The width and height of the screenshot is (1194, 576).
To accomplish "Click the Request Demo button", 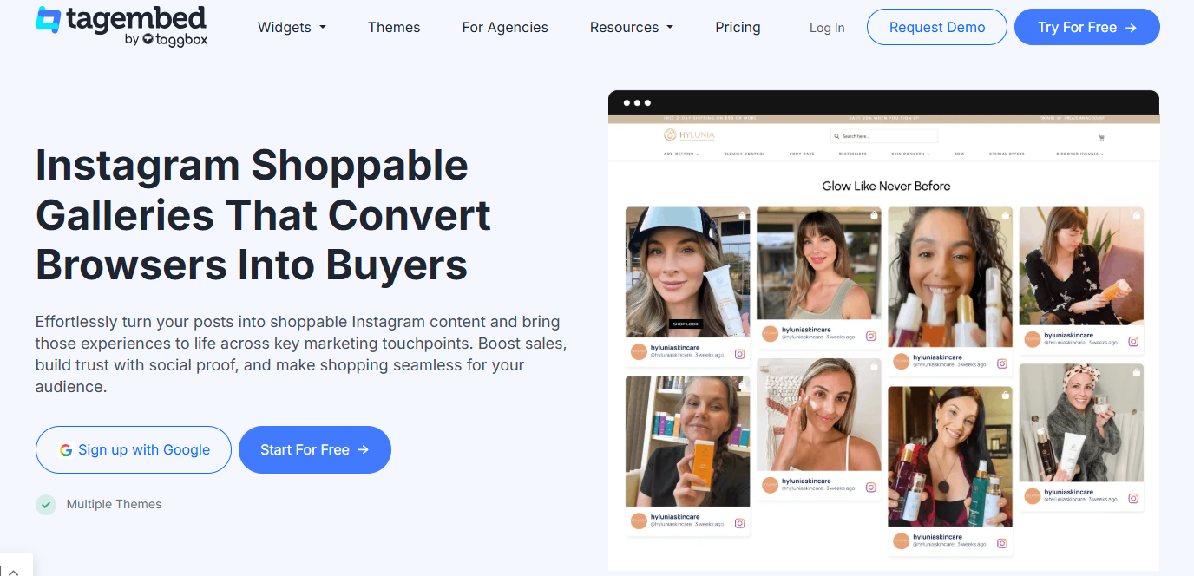I will [x=937, y=27].
